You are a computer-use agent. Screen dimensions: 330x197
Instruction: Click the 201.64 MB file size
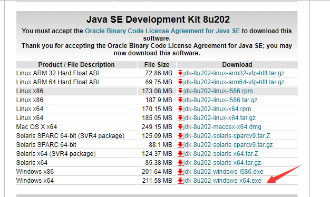(157, 172)
